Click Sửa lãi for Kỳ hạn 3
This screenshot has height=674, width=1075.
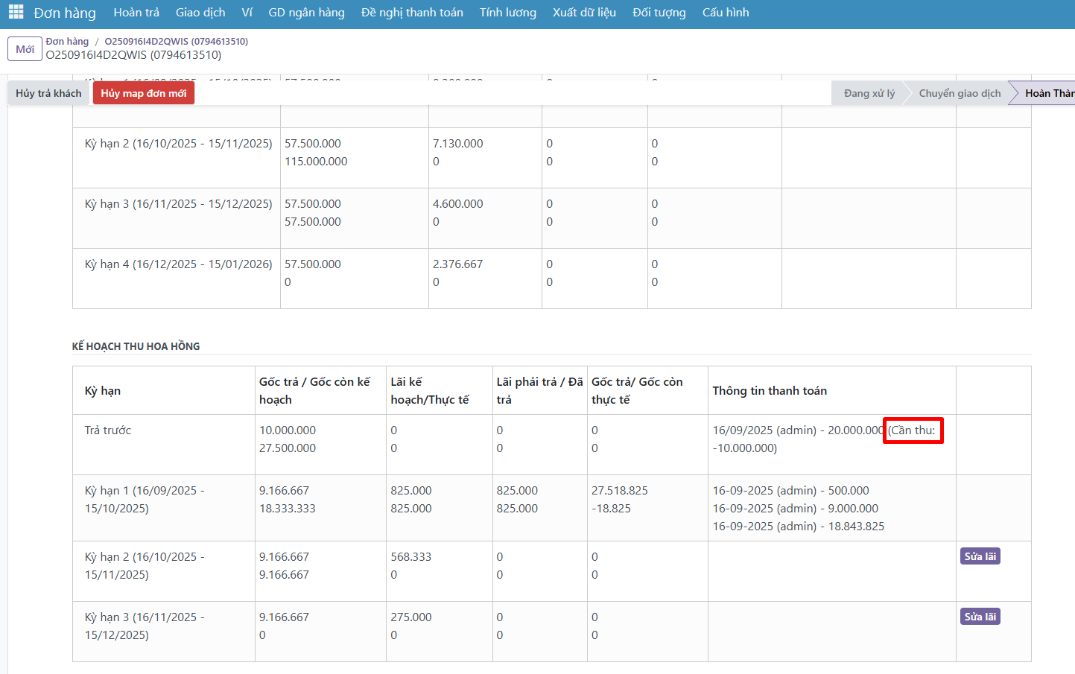pos(980,617)
